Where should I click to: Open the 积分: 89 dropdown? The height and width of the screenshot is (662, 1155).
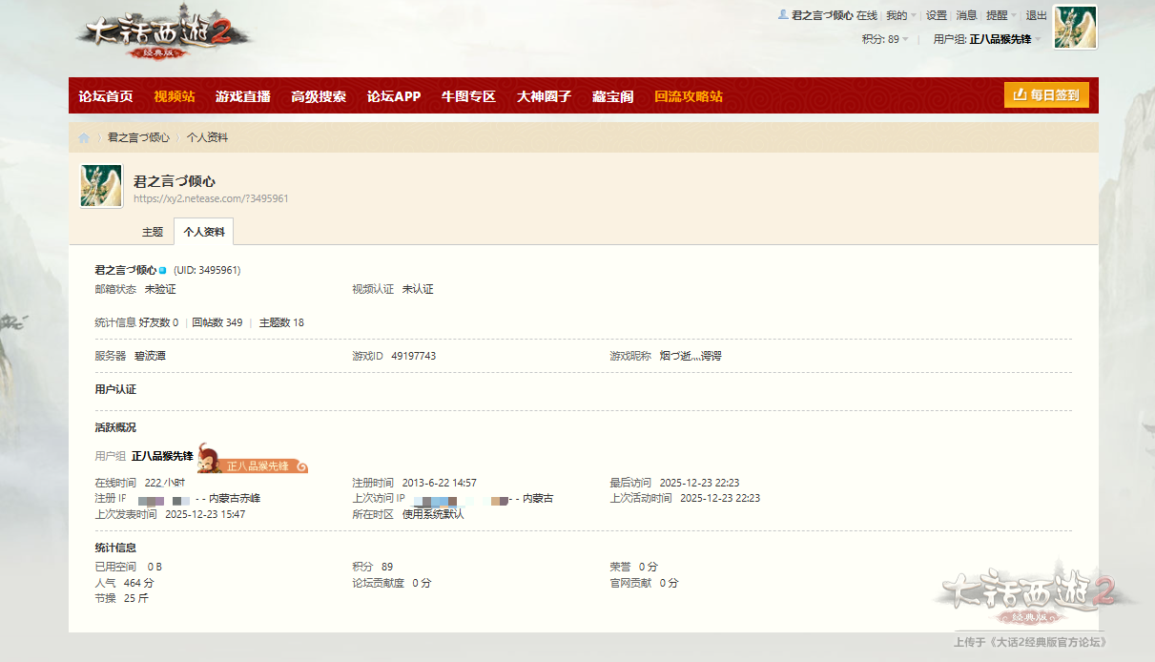[884, 39]
